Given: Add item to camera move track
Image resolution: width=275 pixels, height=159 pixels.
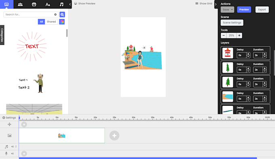Looking at the screenshot, I should click(24, 124).
